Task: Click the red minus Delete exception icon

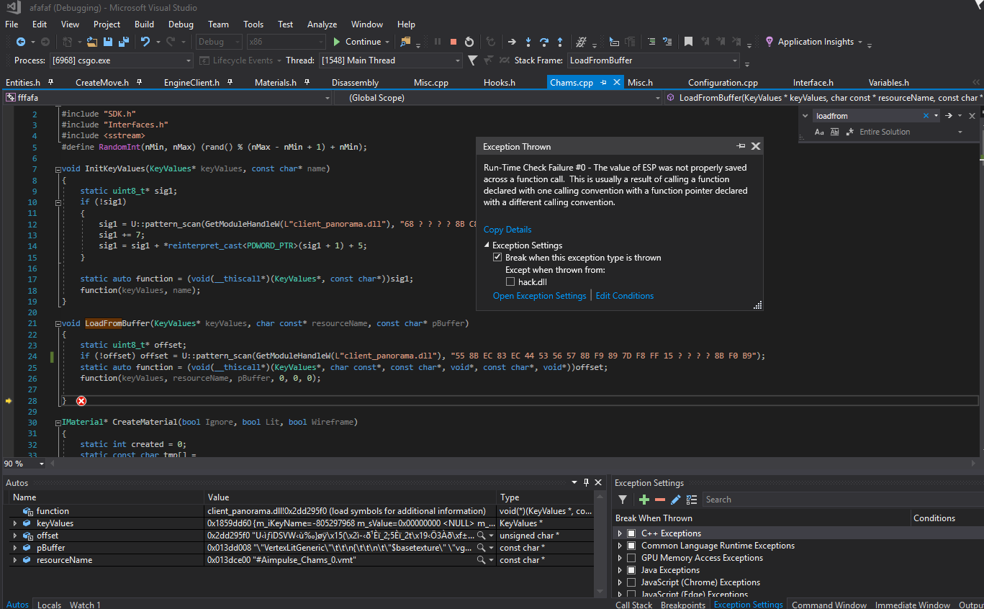Action: click(x=659, y=500)
